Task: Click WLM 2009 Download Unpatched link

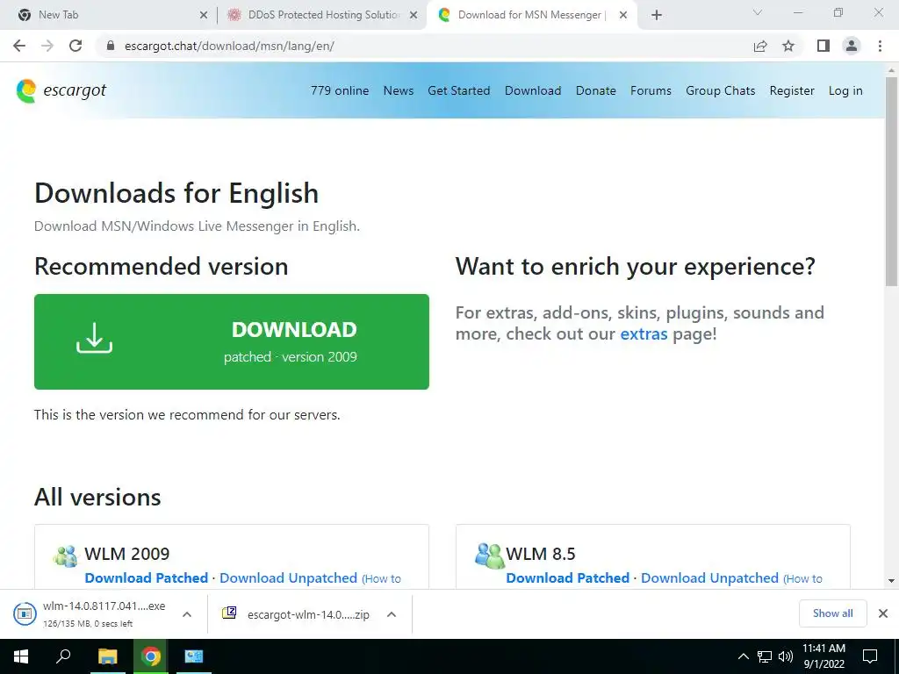Action: click(288, 577)
